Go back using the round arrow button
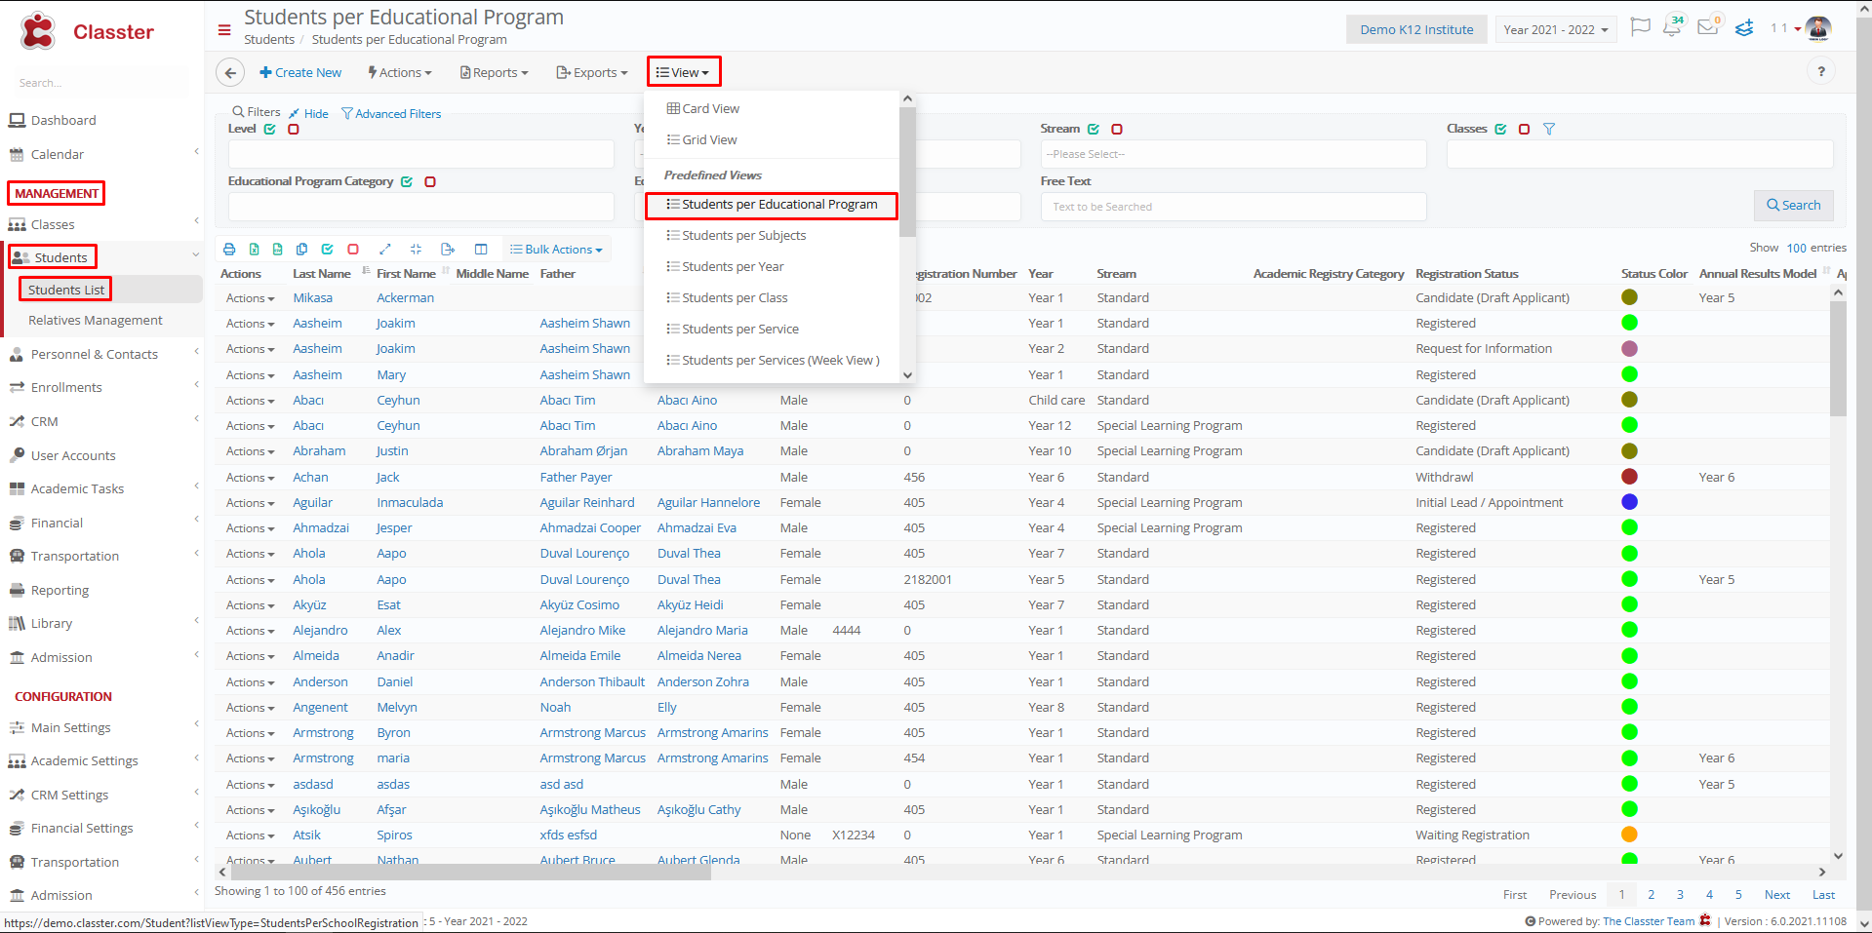The width and height of the screenshot is (1872, 933). [x=230, y=72]
